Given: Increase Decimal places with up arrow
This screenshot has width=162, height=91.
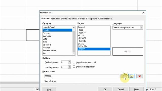Looking at the screenshot, I should point(69,61).
